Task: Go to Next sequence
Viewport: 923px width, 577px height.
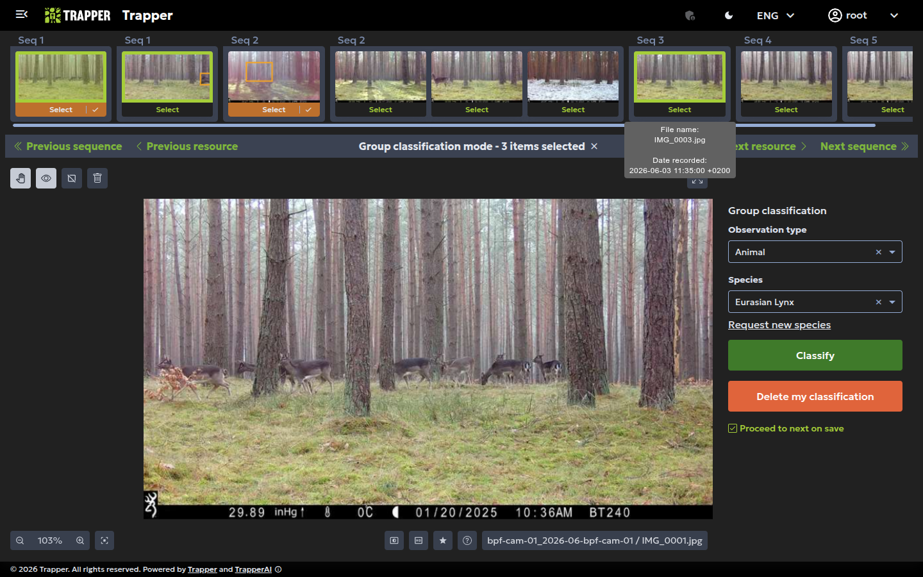Action: click(858, 146)
